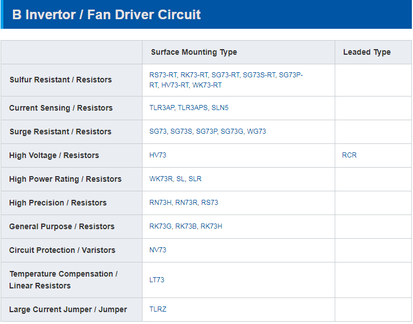The width and height of the screenshot is (413, 324).
Task: Open the TLR3APS product link
Action: (x=193, y=108)
